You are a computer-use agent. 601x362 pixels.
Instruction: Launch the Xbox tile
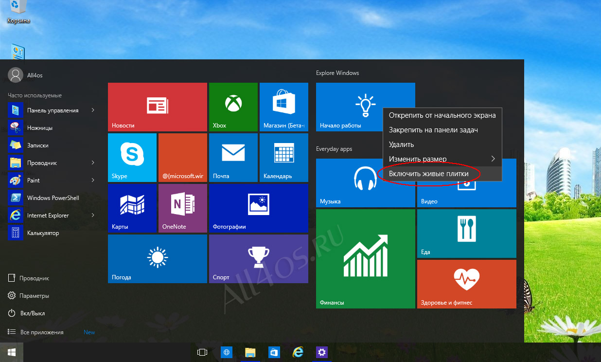[x=233, y=107]
